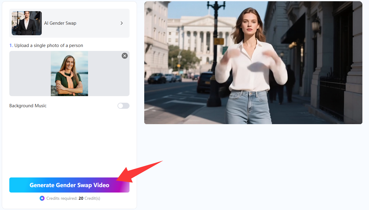Click the purple credits coin icon
Screen dimensions: 369x210
coord(42,198)
